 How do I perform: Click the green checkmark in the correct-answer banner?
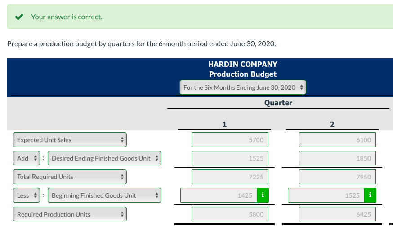[19, 17]
